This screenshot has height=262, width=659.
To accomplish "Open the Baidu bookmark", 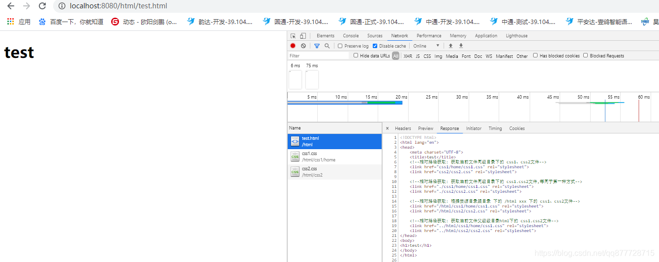I will pyautogui.click(x=71, y=22).
